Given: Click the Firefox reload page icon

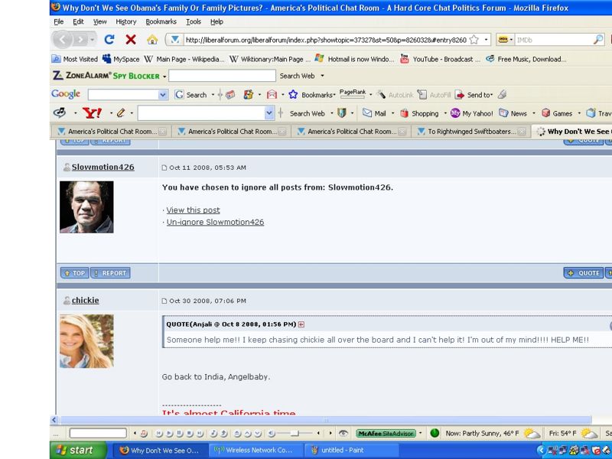Looking at the screenshot, I should [x=109, y=40].
